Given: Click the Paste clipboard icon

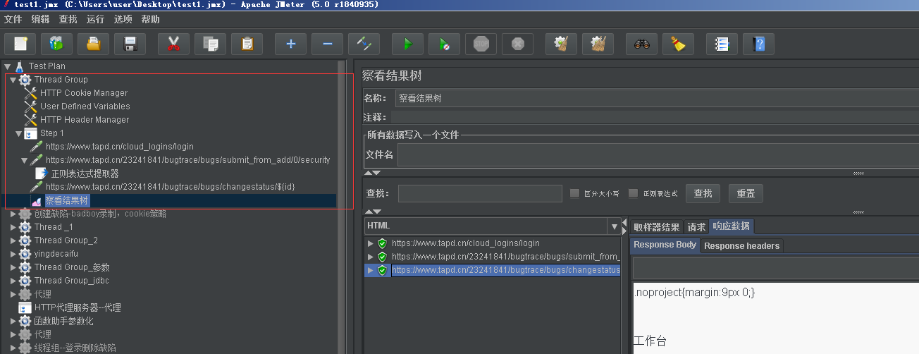Looking at the screenshot, I should (247, 44).
